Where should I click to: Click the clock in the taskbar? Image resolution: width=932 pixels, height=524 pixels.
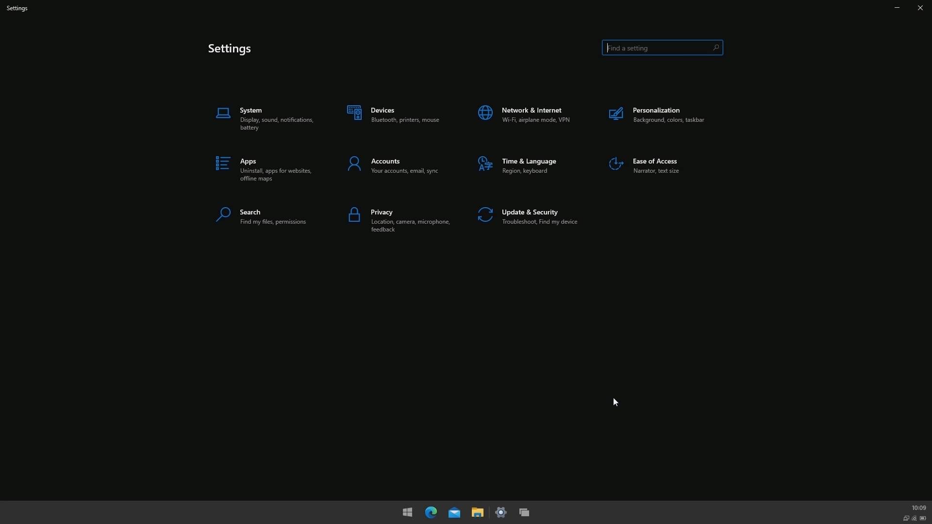tap(919, 508)
